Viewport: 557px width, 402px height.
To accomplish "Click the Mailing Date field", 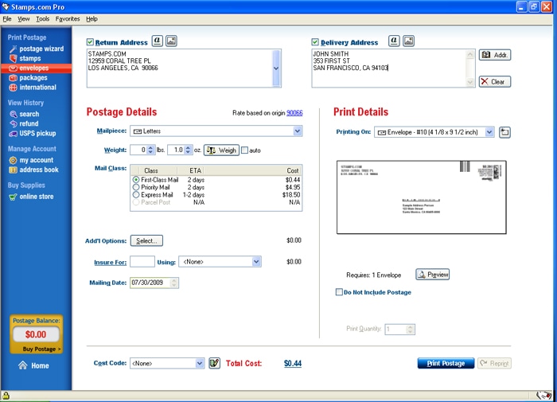I will [x=154, y=283].
